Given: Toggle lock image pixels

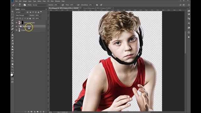Looking at the screenshot, I should click(x=23, y=19).
